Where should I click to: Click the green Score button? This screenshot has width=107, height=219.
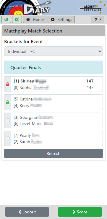(80, 212)
